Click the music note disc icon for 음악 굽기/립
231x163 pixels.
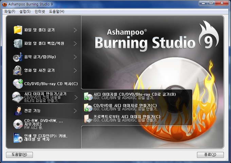18,57
